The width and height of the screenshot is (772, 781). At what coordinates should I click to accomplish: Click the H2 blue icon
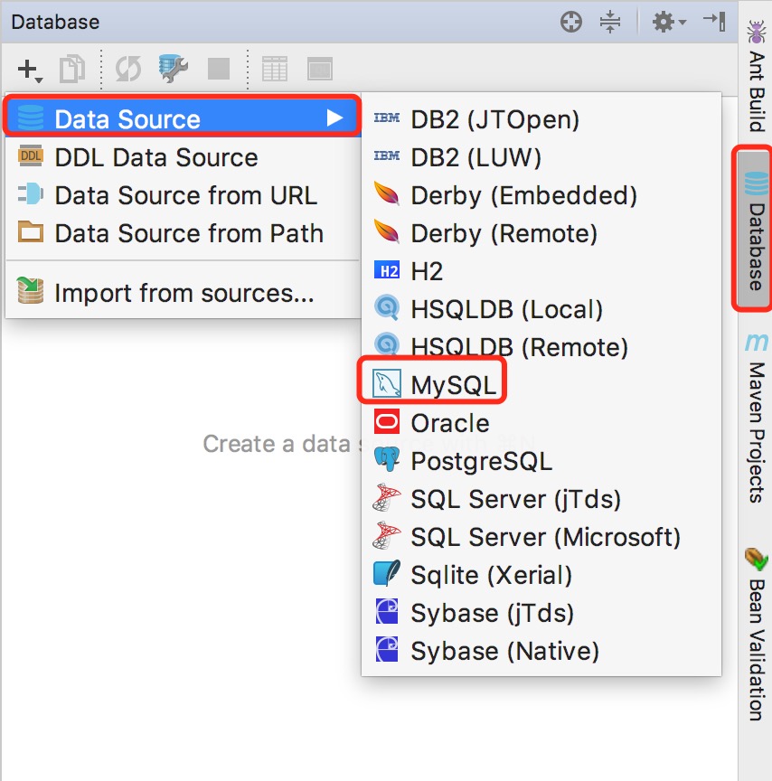point(387,270)
